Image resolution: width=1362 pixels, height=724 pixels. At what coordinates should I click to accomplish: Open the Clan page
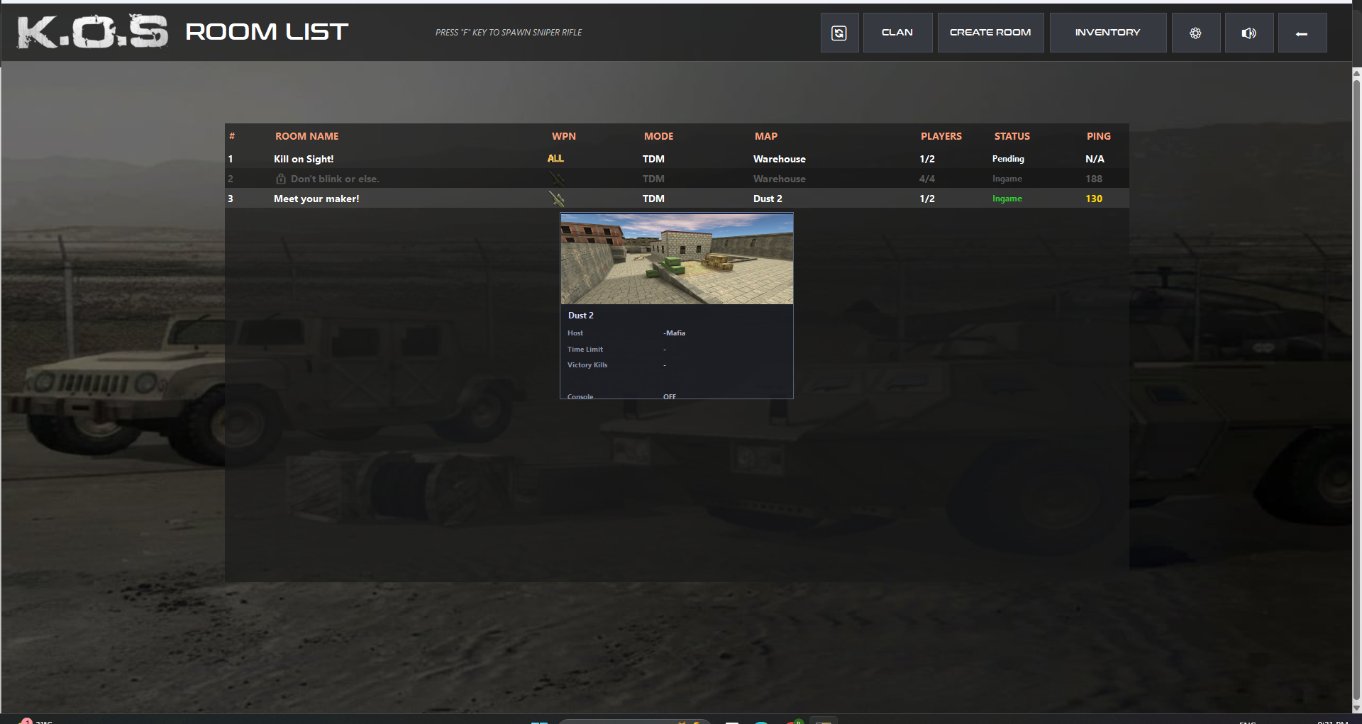pyautogui.click(x=897, y=33)
